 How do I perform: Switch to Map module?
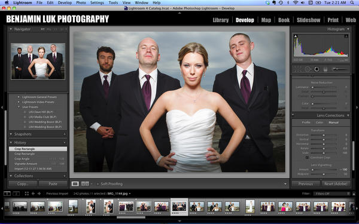266,20
